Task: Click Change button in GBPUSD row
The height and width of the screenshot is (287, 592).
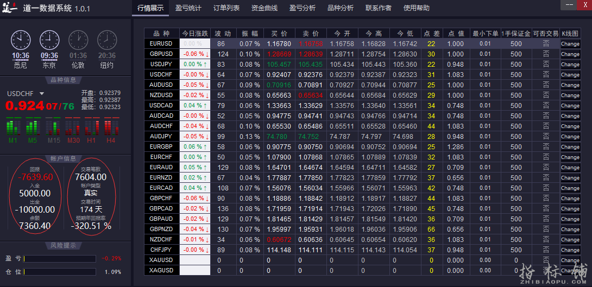Action: pos(570,54)
